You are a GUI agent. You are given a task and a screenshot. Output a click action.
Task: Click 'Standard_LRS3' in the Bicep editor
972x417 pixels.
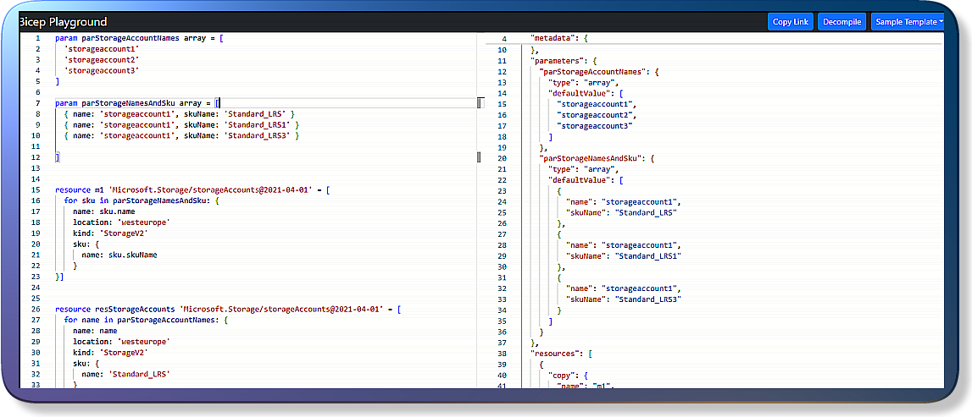click(258, 134)
